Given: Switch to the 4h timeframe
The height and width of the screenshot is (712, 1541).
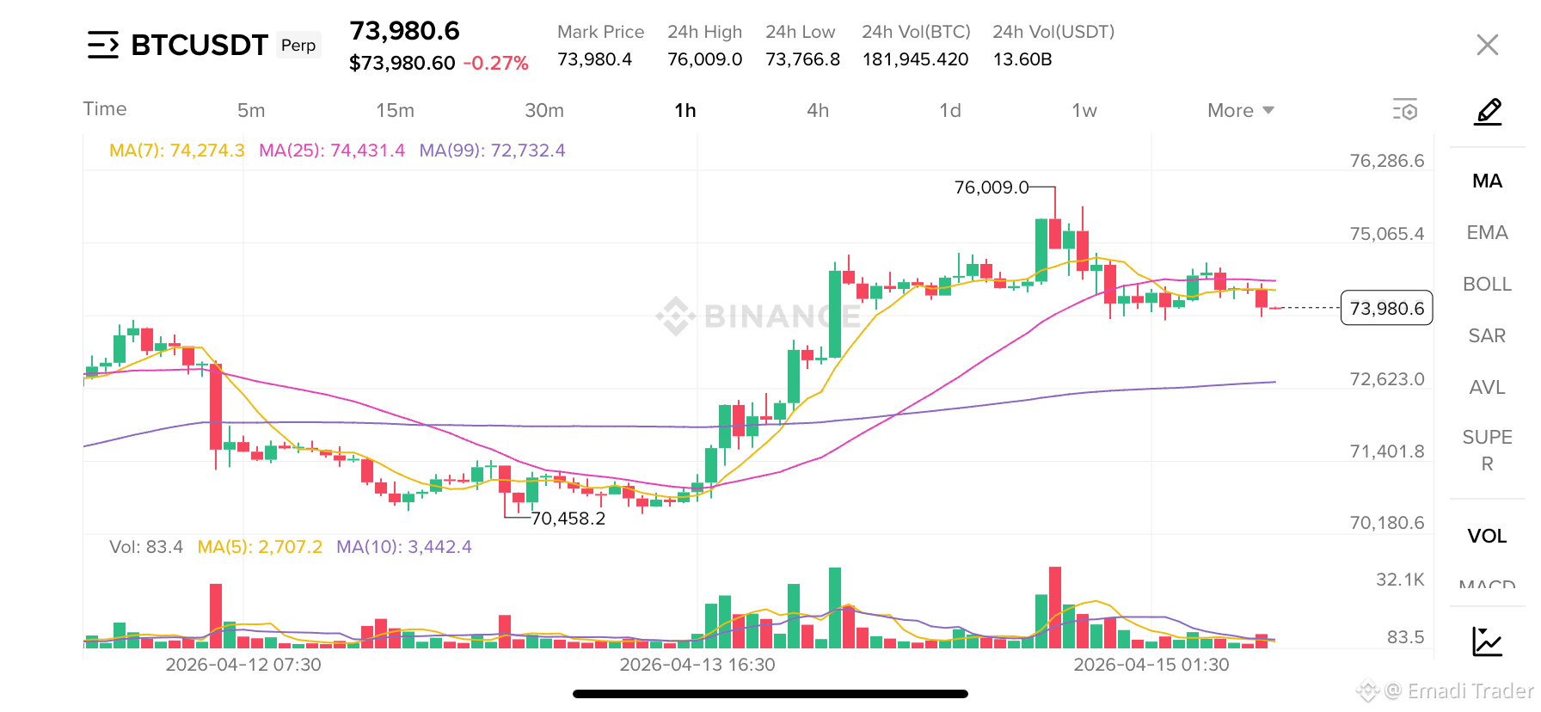Looking at the screenshot, I should tap(818, 110).
